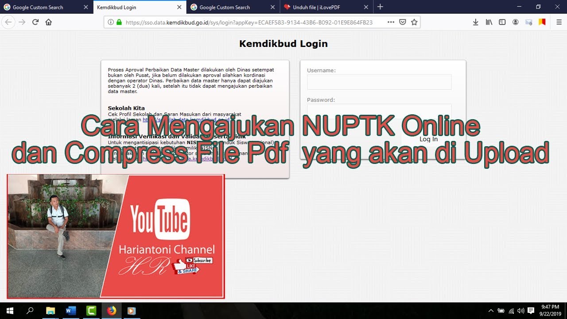Switch to Firefox in the taskbar

tap(112, 311)
